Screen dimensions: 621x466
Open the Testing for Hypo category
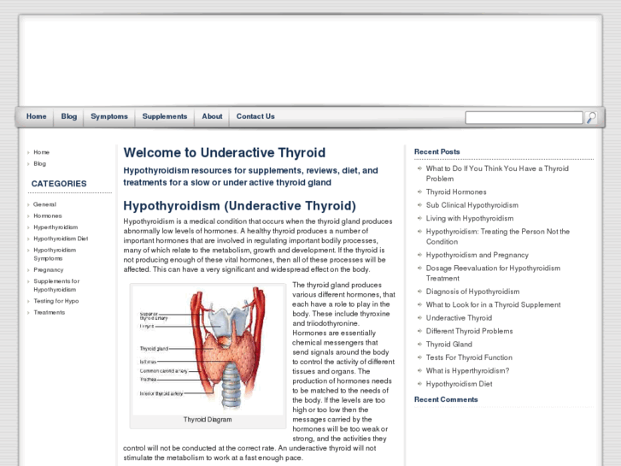(x=56, y=301)
